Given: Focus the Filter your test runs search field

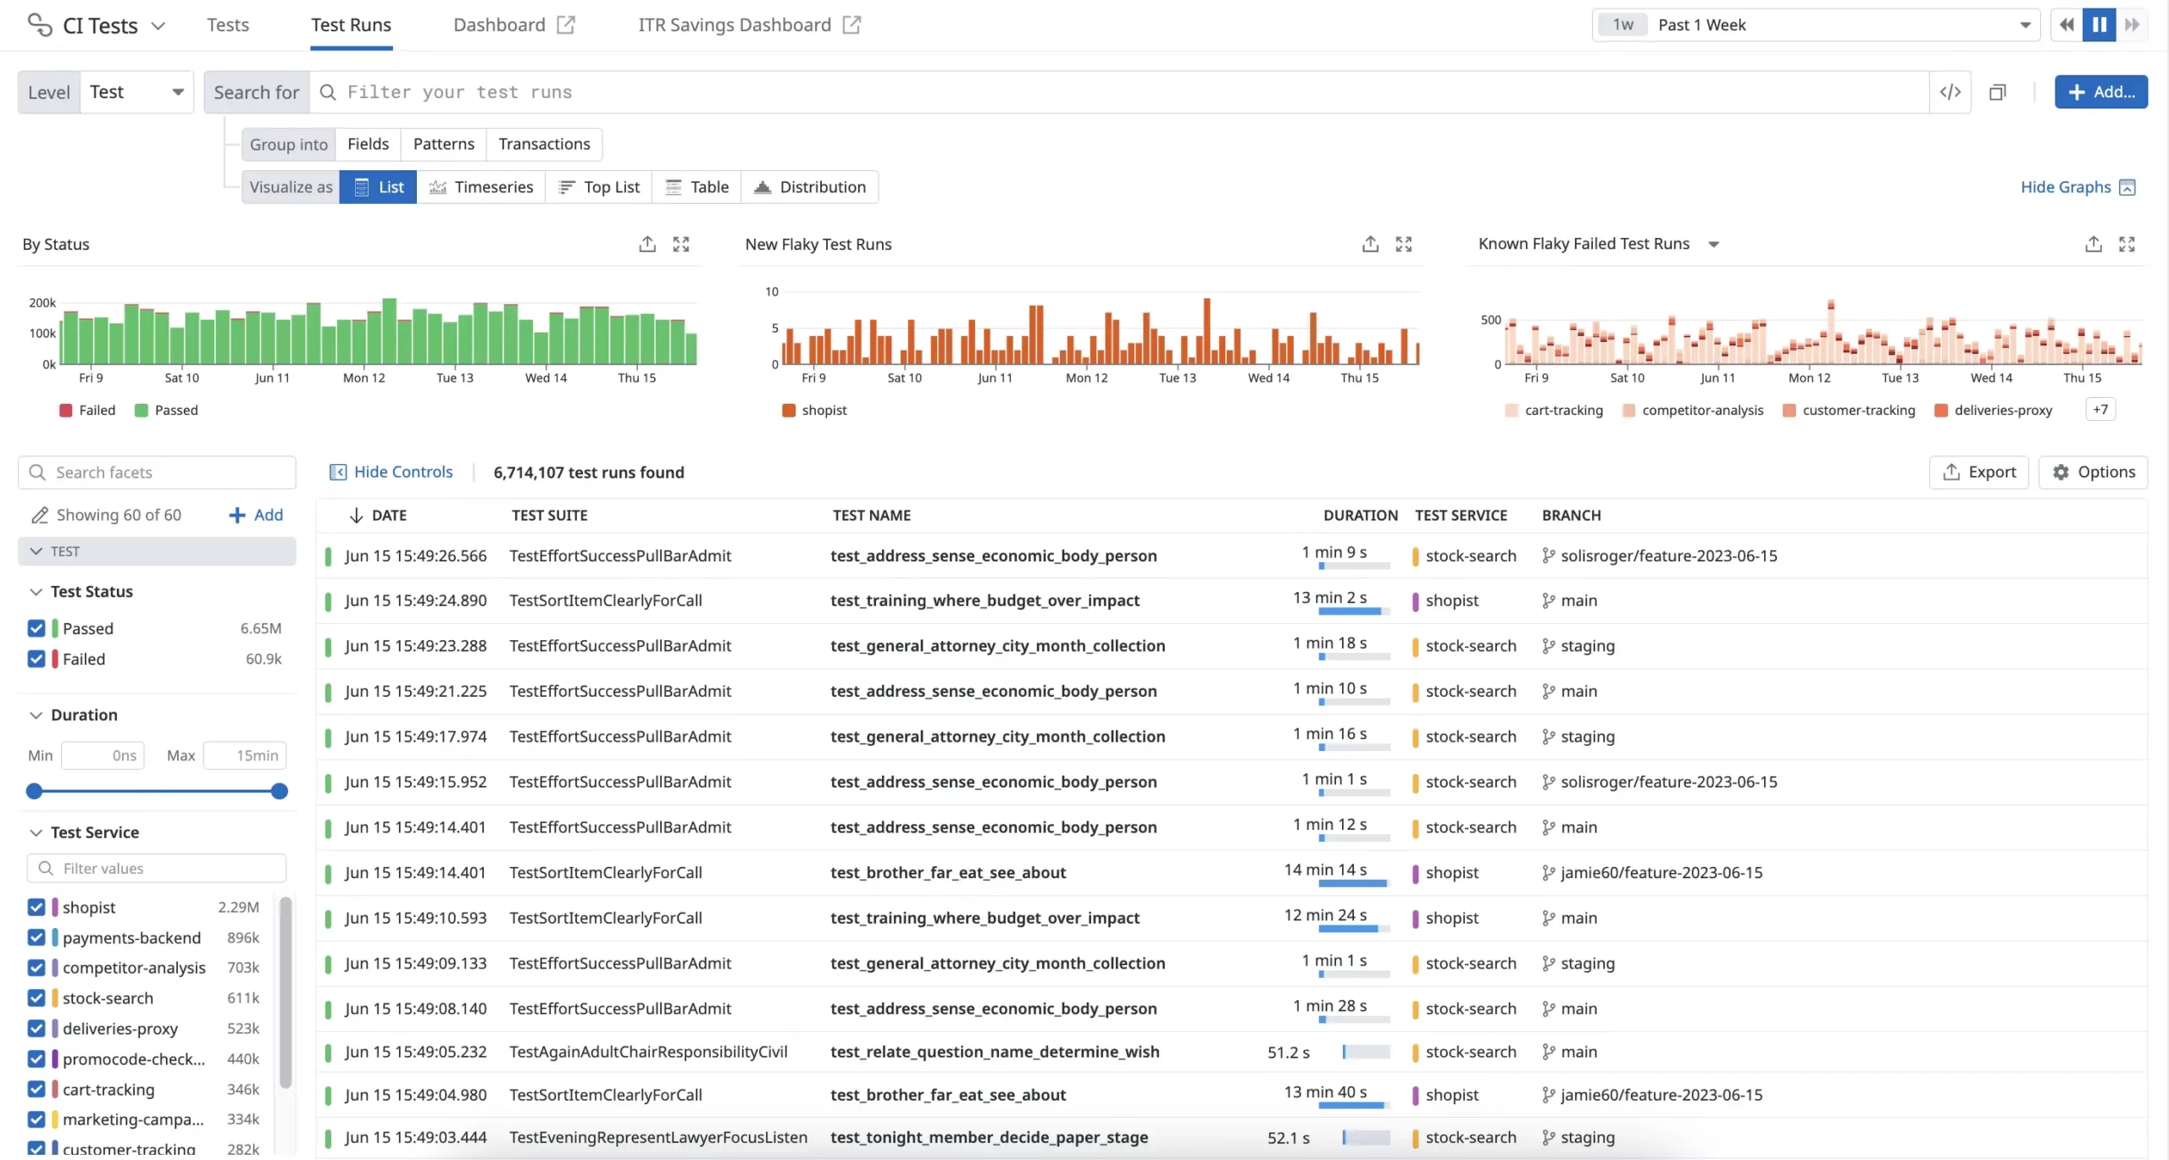Looking at the screenshot, I should tap(1118, 91).
